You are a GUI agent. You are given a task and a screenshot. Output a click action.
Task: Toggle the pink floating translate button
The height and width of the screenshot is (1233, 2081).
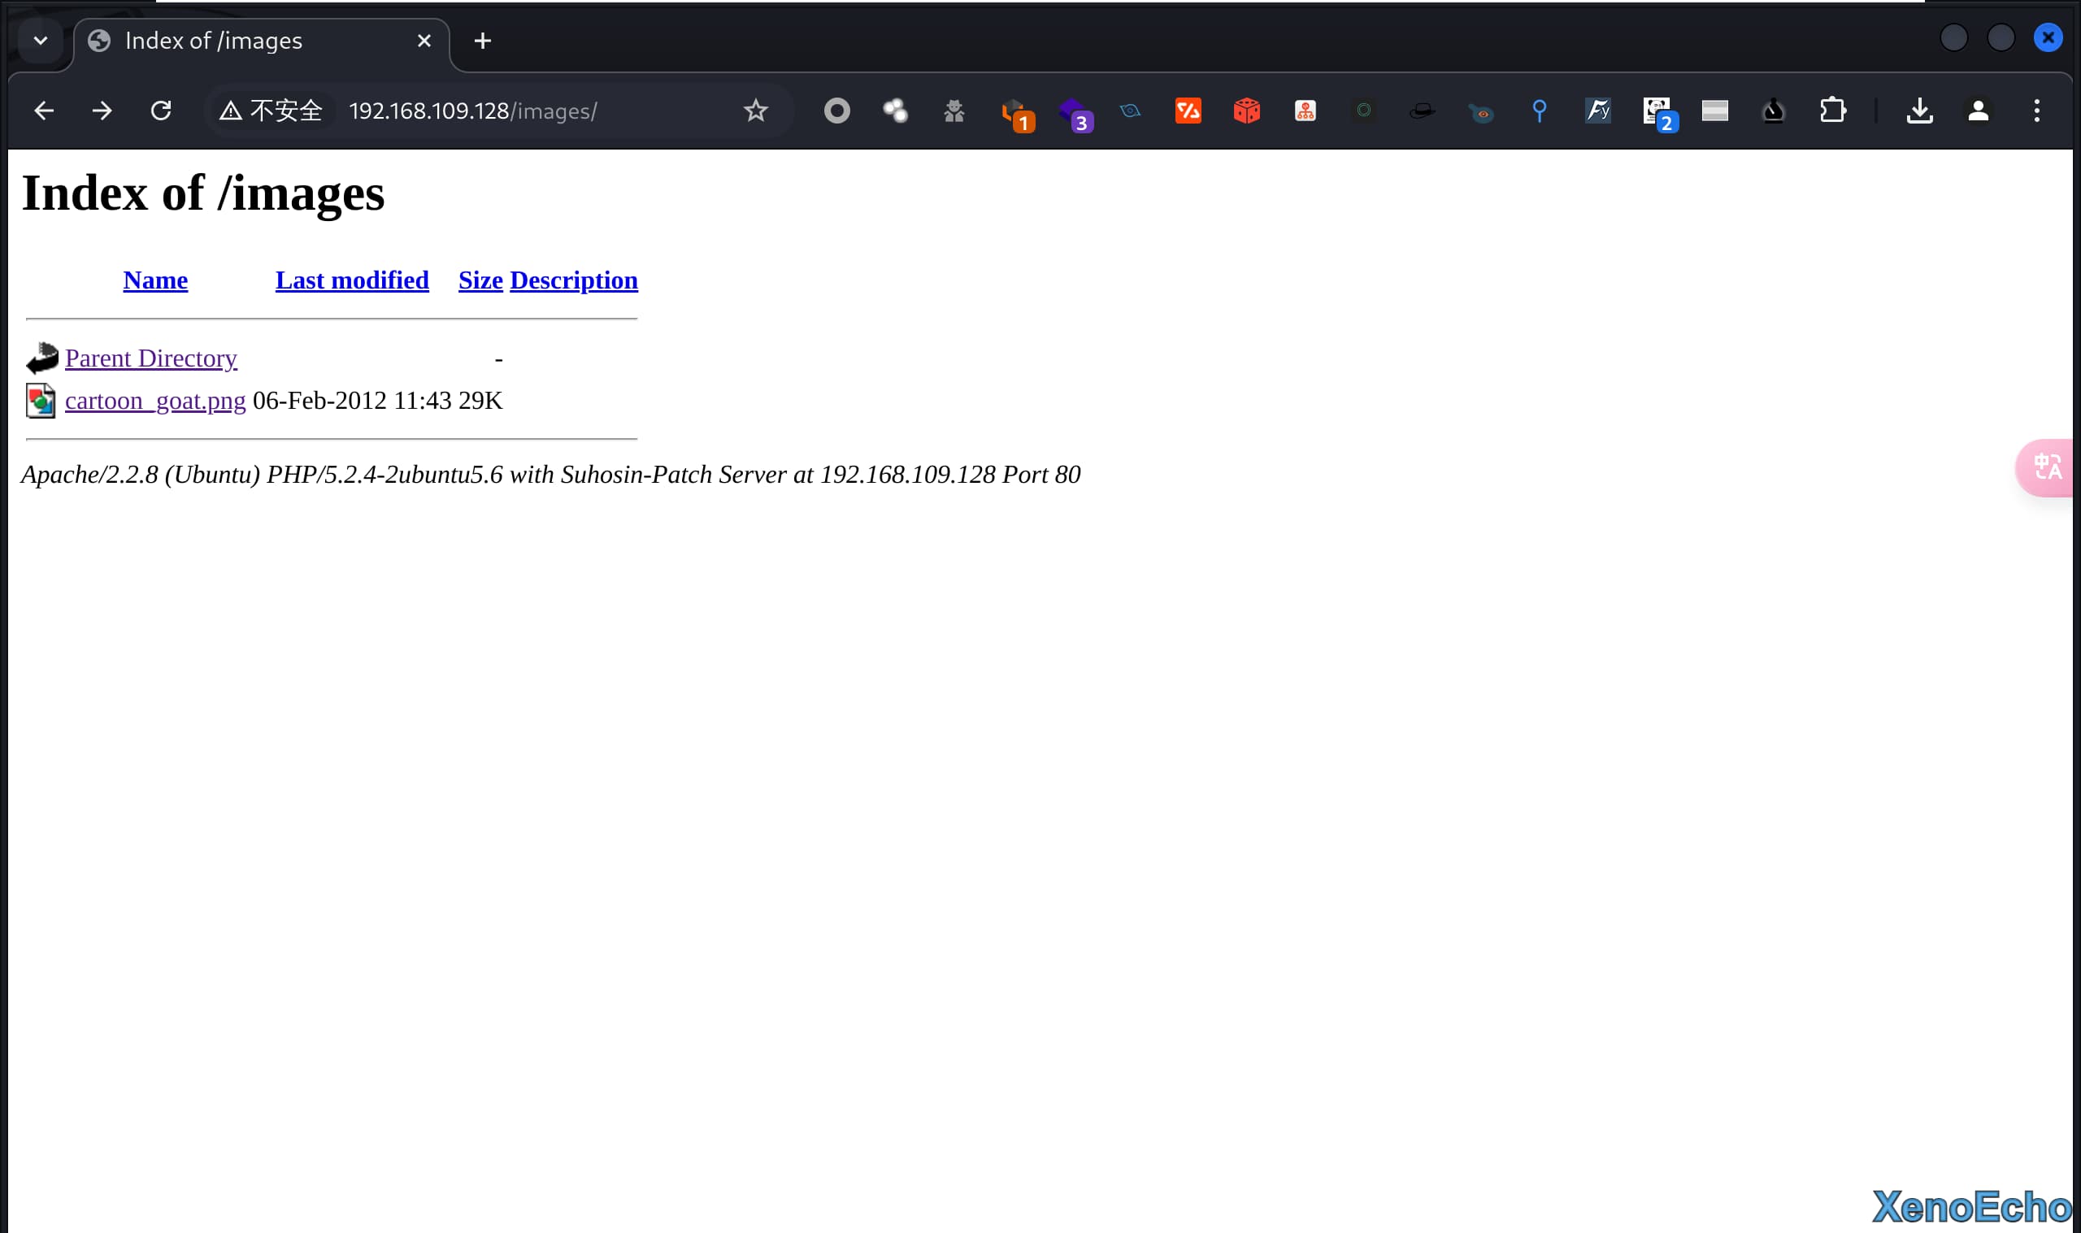pyautogui.click(x=2047, y=468)
